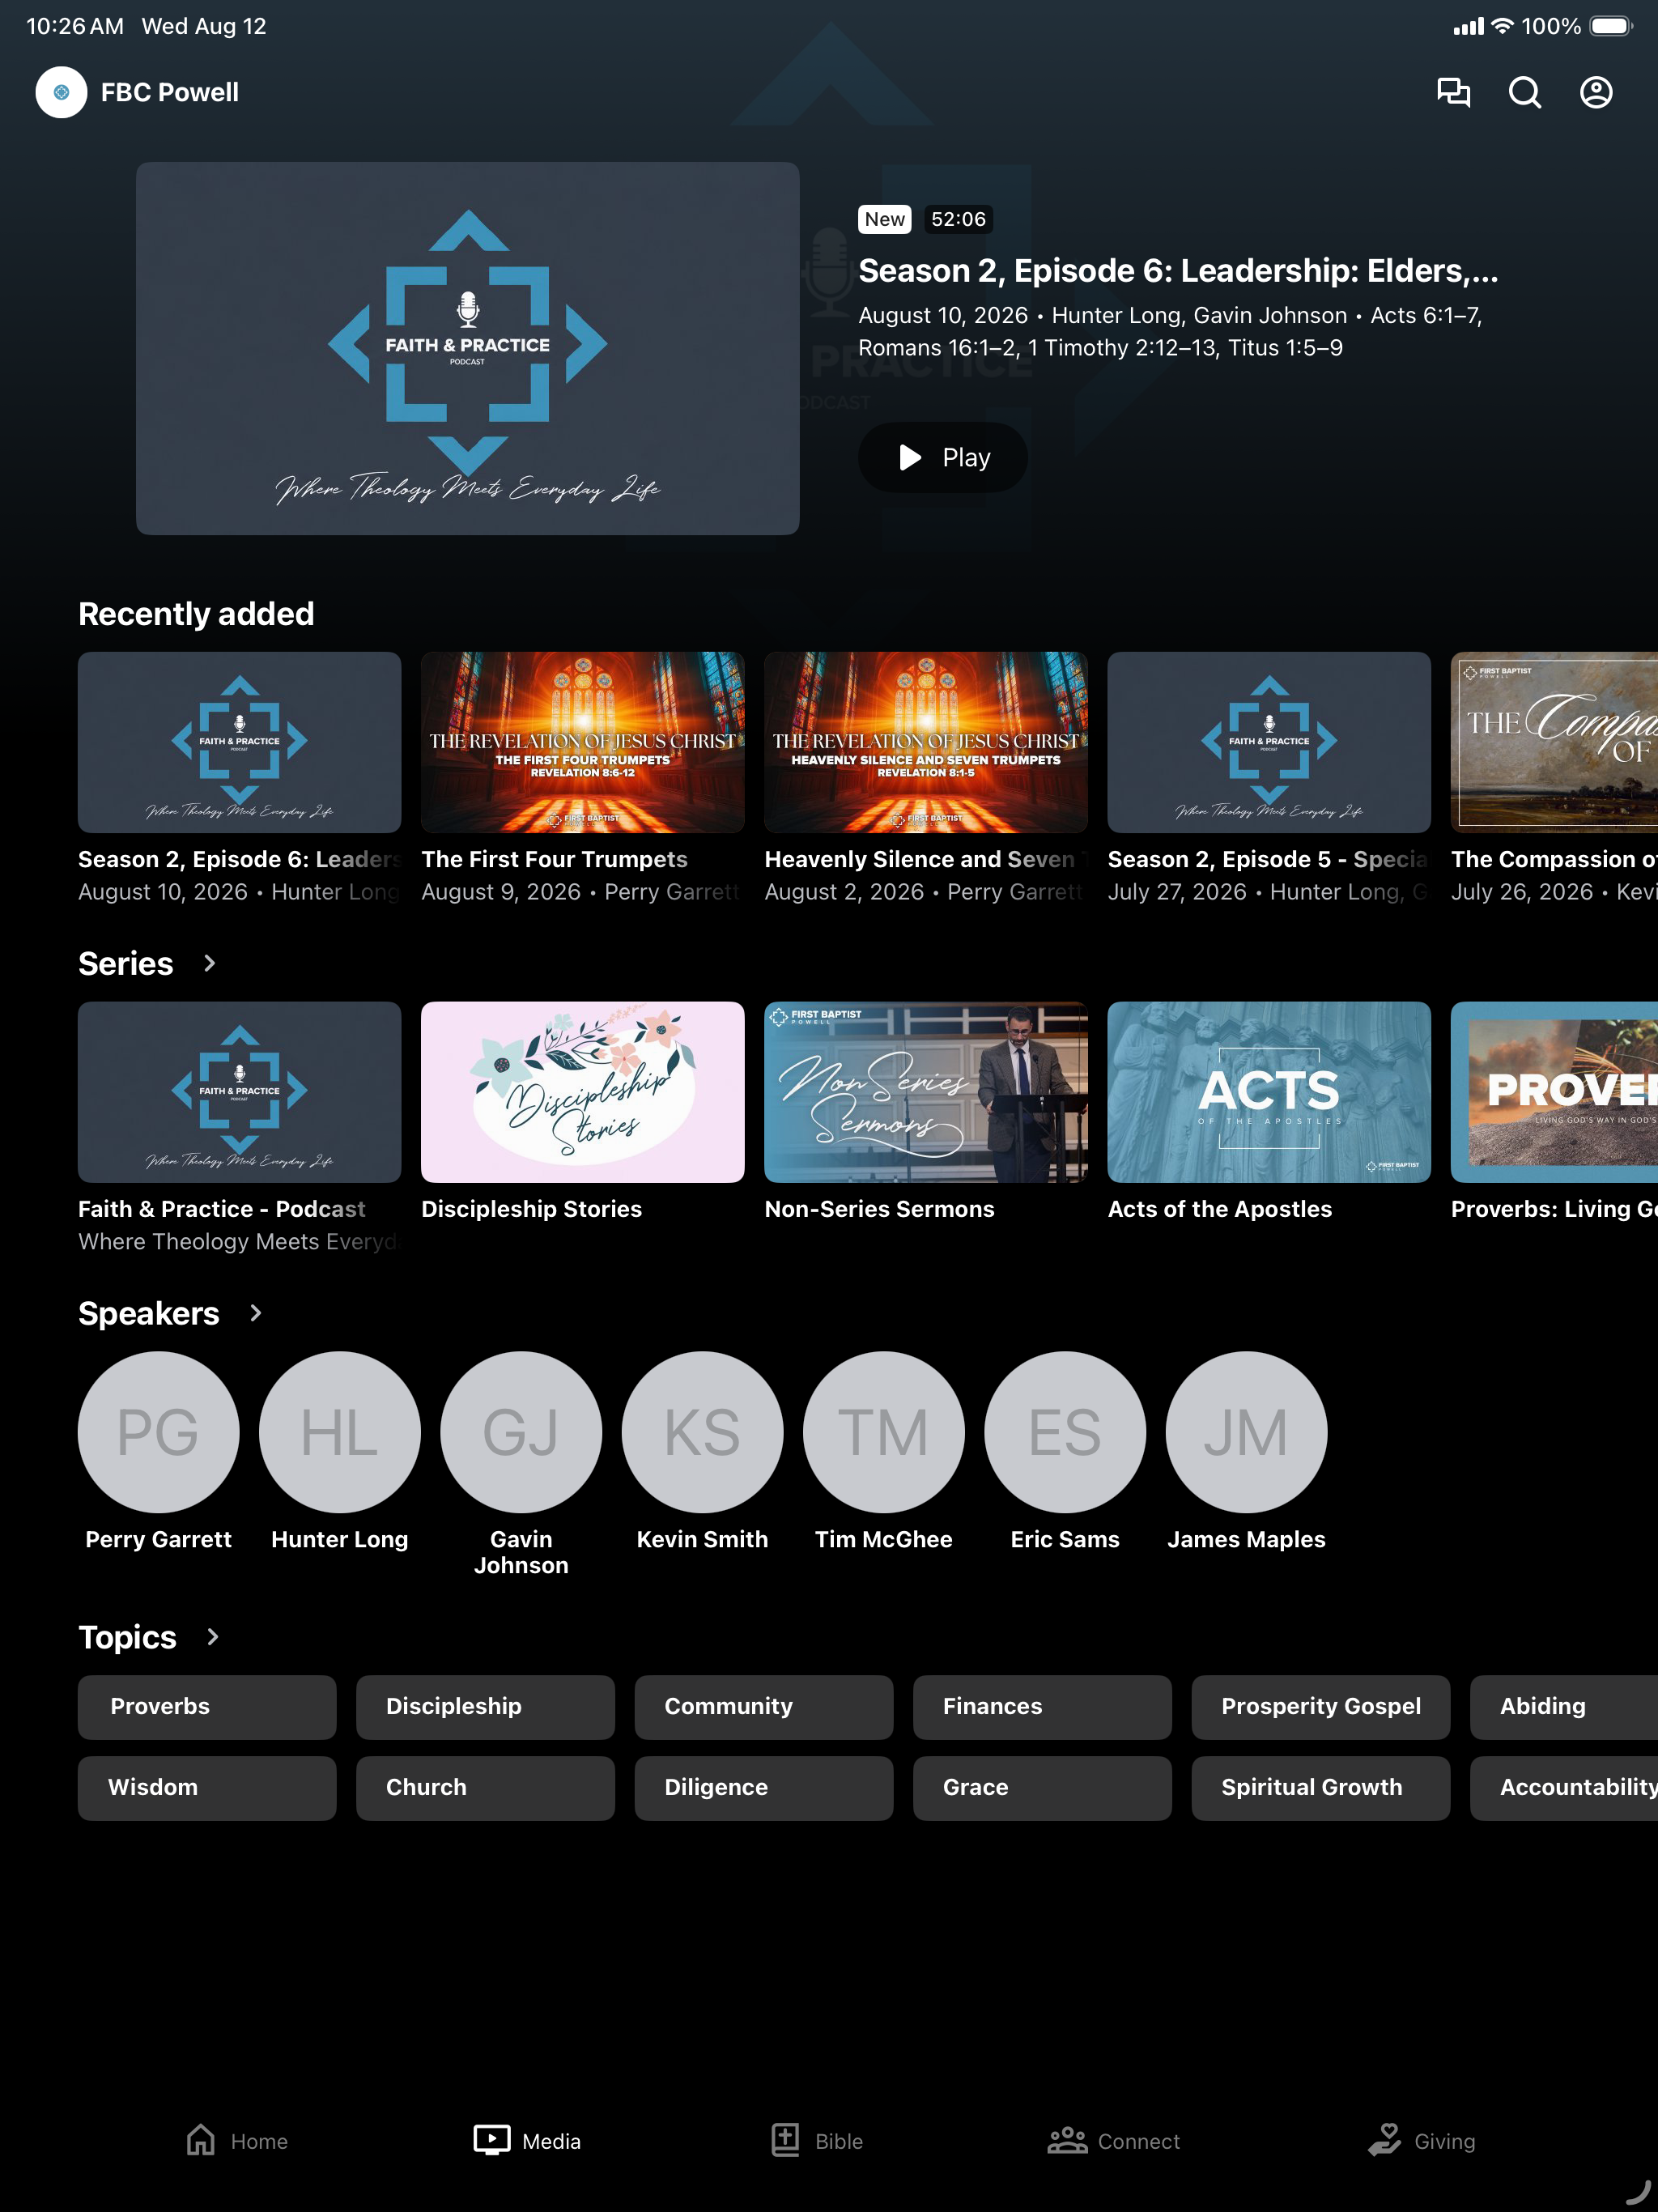Tap The First Four Trumpets title text
This screenshot has height=2212, width=1658.
click(x=554, y=860)
